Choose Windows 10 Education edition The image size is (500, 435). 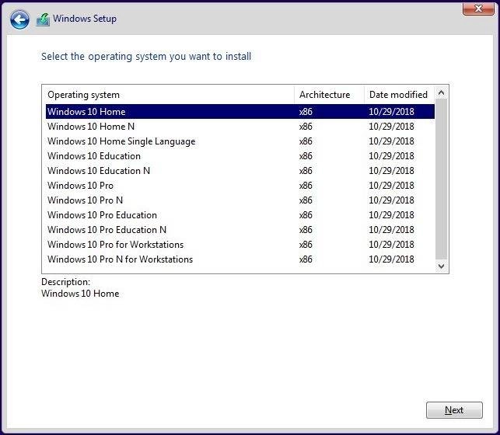240,156
